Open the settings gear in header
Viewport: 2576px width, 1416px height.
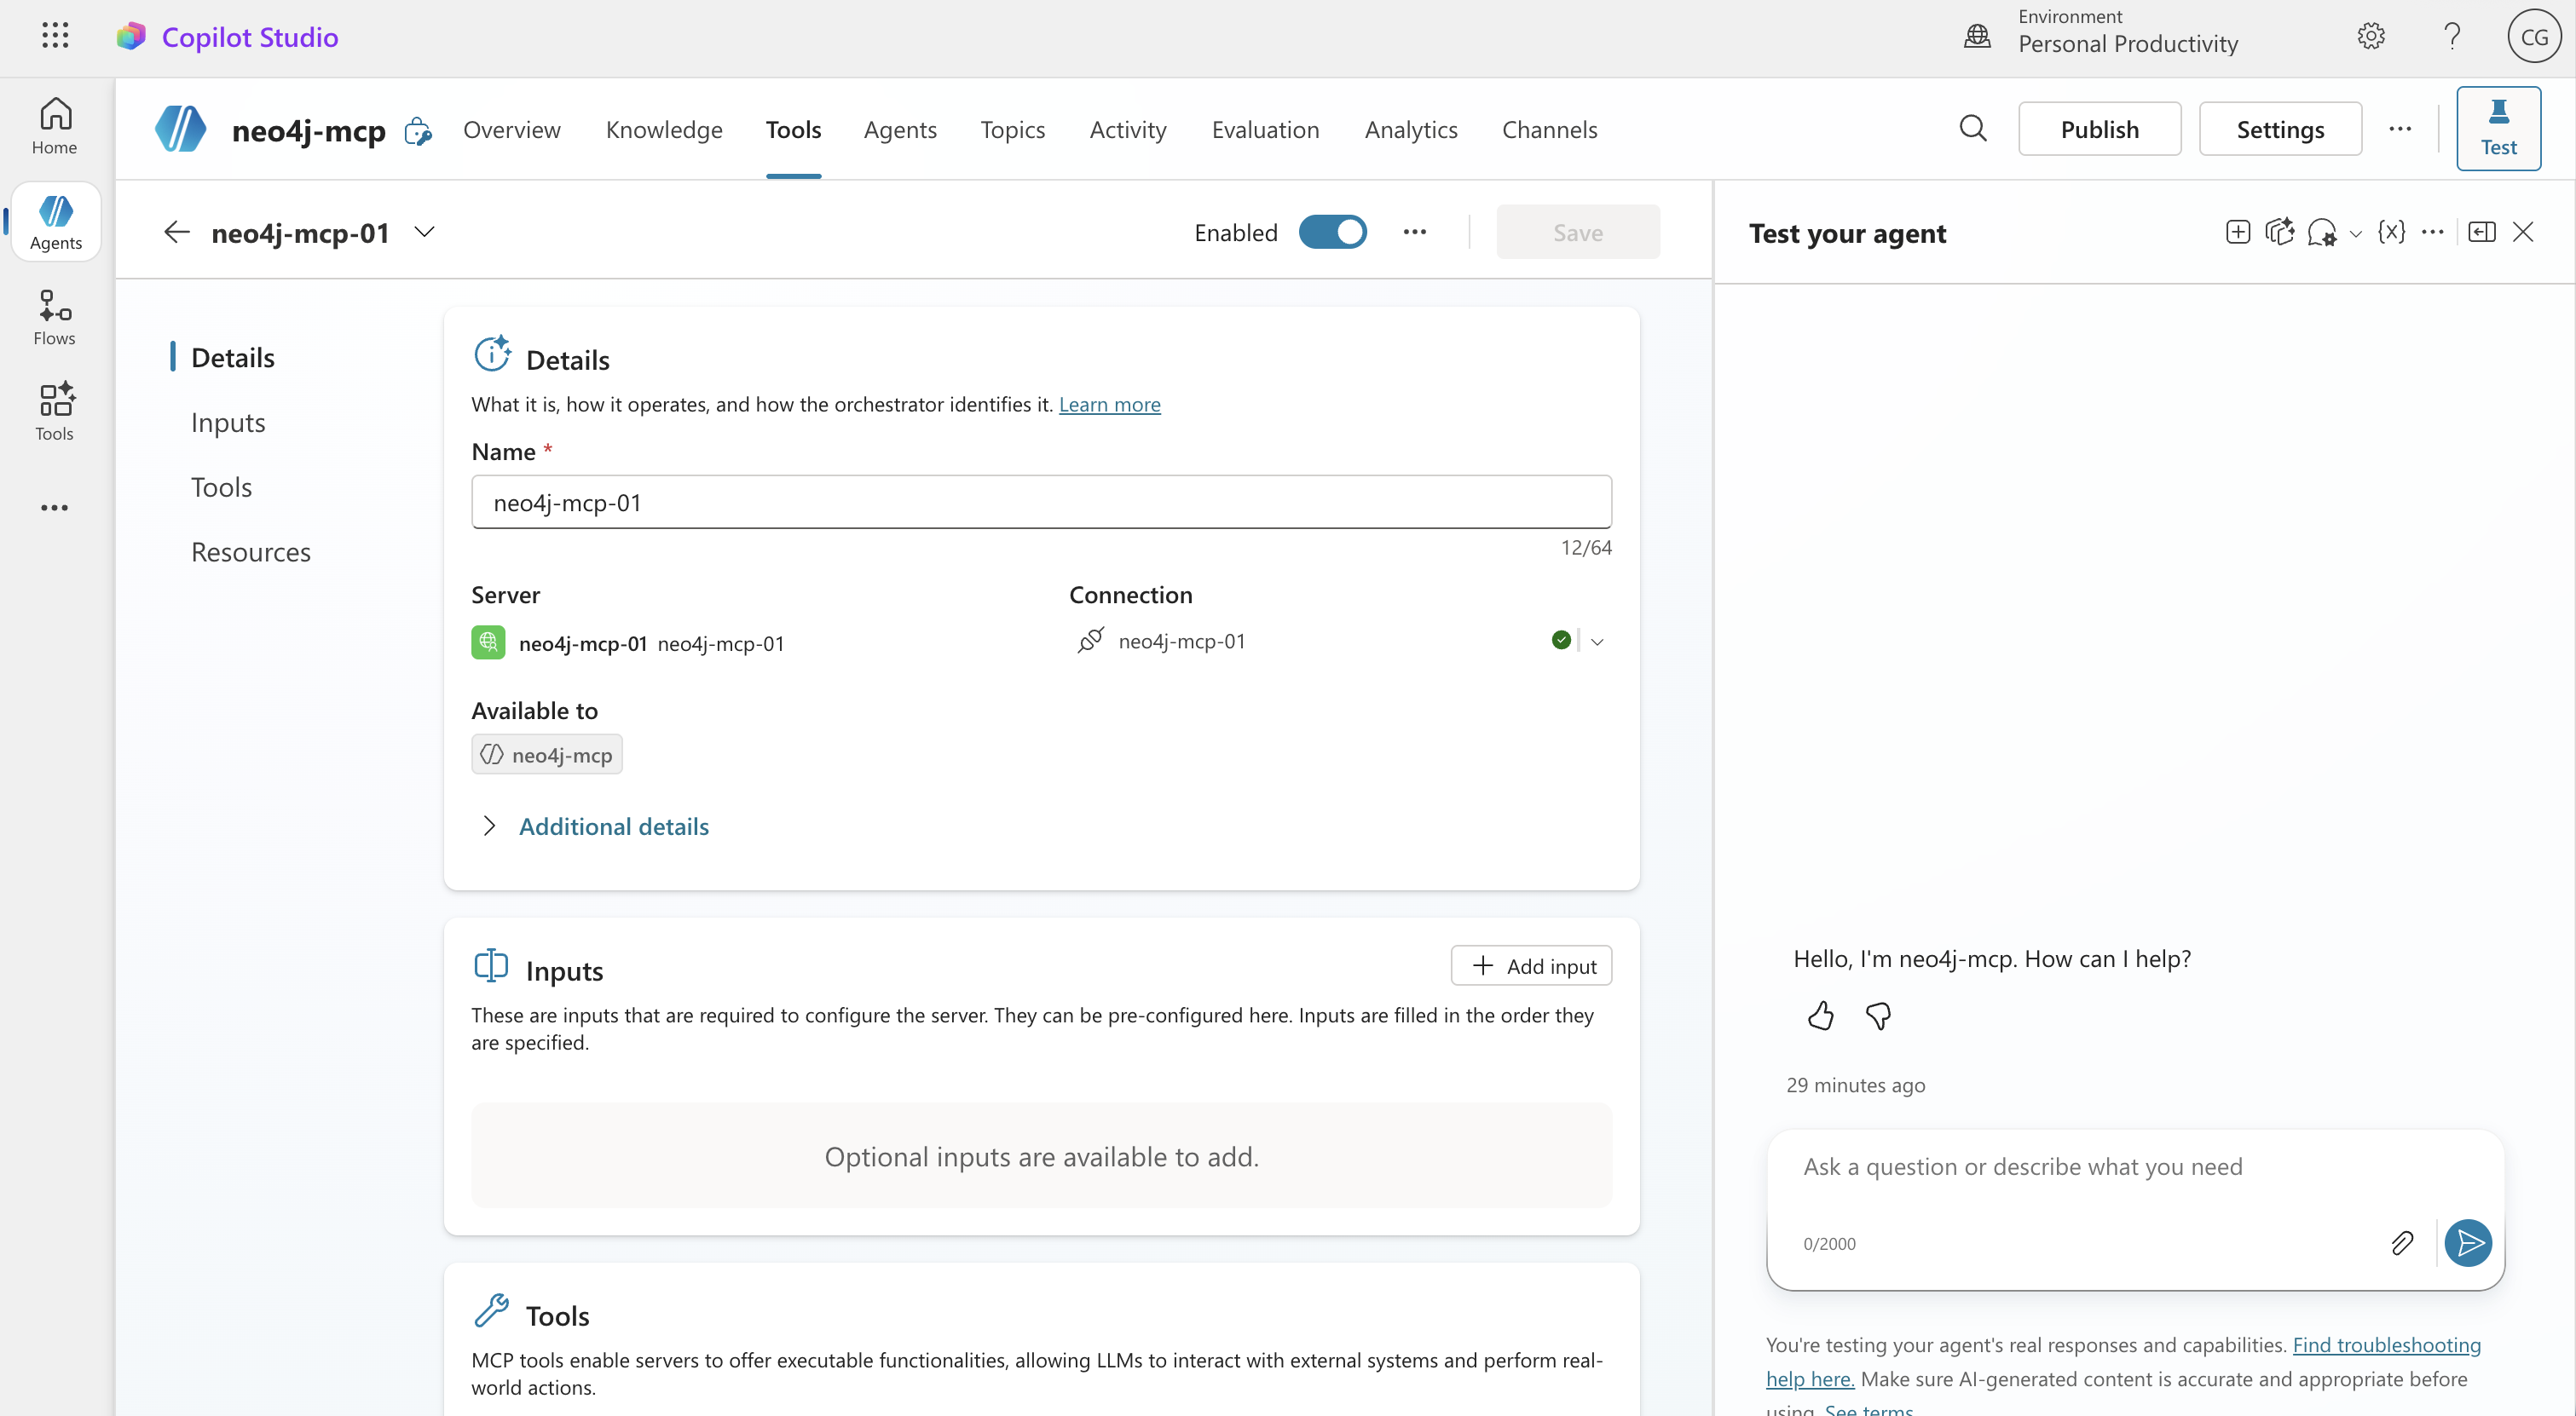pyautogui.click(x=2370, y=37)
